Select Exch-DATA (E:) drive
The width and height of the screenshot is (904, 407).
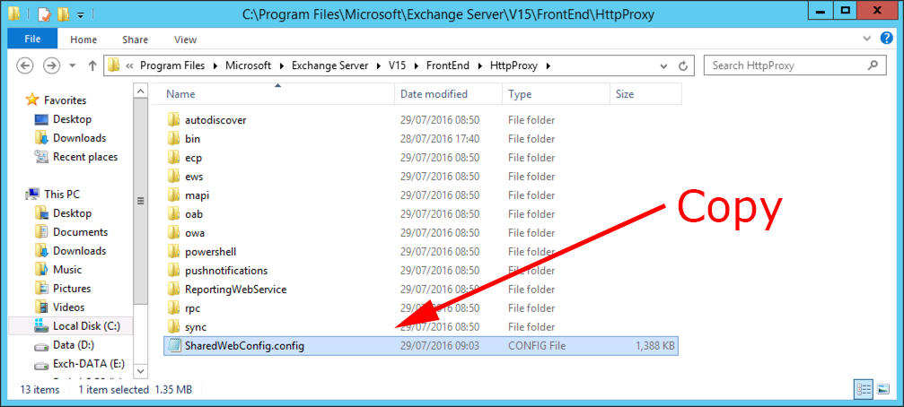coord(89,364)
